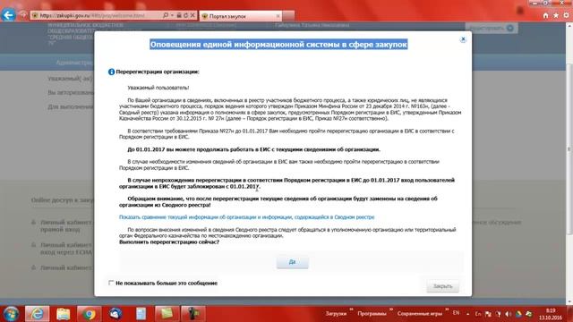Open the Программы toolbar on the taskbar
Screen dimensions: 573x322
tap(372, 314)
